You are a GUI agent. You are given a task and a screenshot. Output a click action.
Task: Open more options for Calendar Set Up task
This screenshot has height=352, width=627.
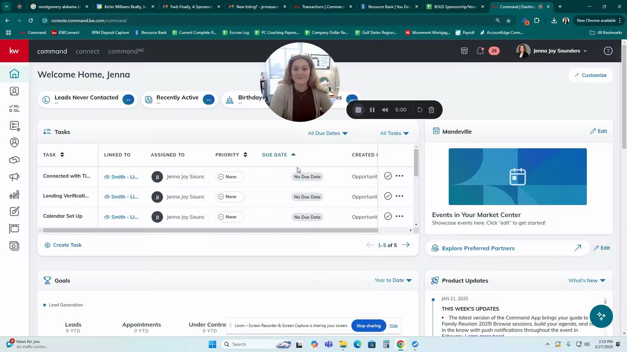pos(400,216)
